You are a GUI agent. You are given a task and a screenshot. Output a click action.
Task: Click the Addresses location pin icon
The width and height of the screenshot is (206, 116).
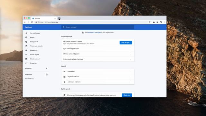pos(64,82)
